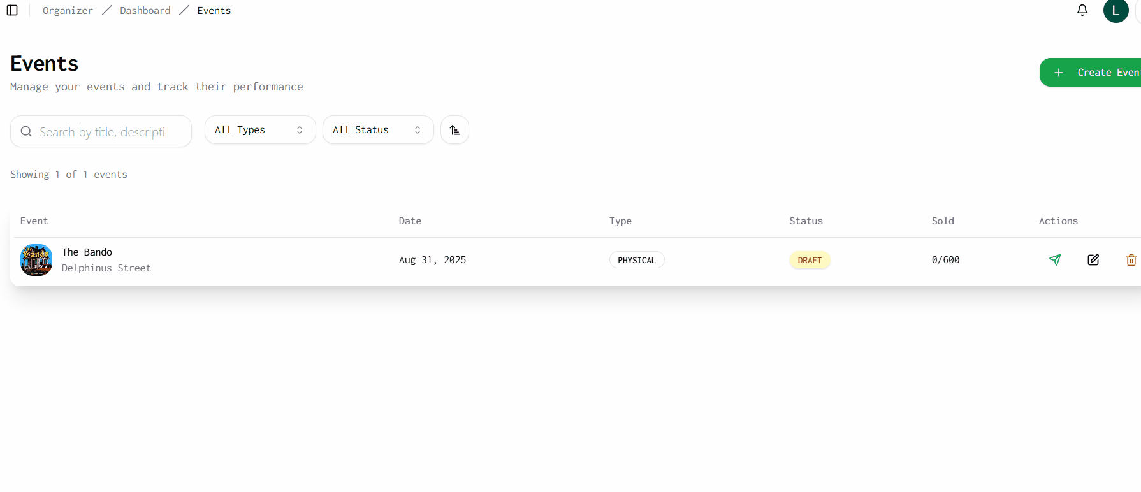
Task: Click the DRAFT status badge
Action: (810, 260)
